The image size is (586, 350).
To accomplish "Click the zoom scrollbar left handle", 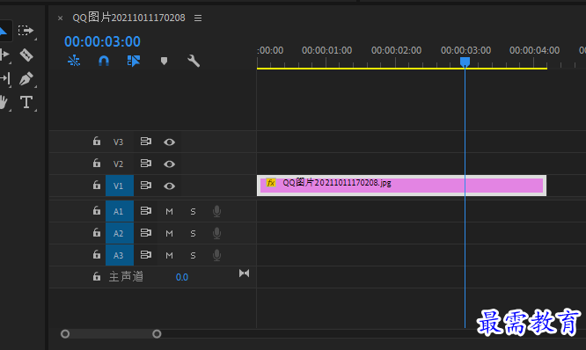I will (65, 333).
